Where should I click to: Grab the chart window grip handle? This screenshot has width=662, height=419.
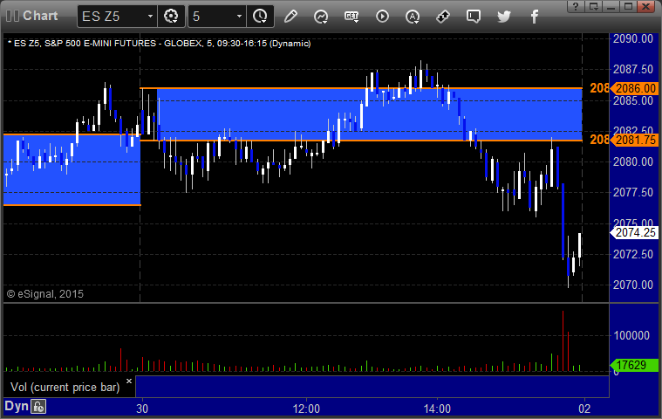click(12, 16)
